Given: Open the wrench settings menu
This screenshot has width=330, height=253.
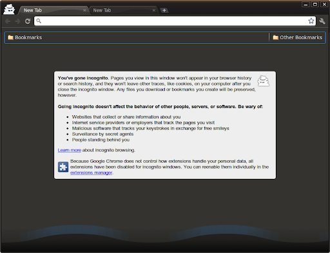Looking at the screenshot, I should point(322,21).
